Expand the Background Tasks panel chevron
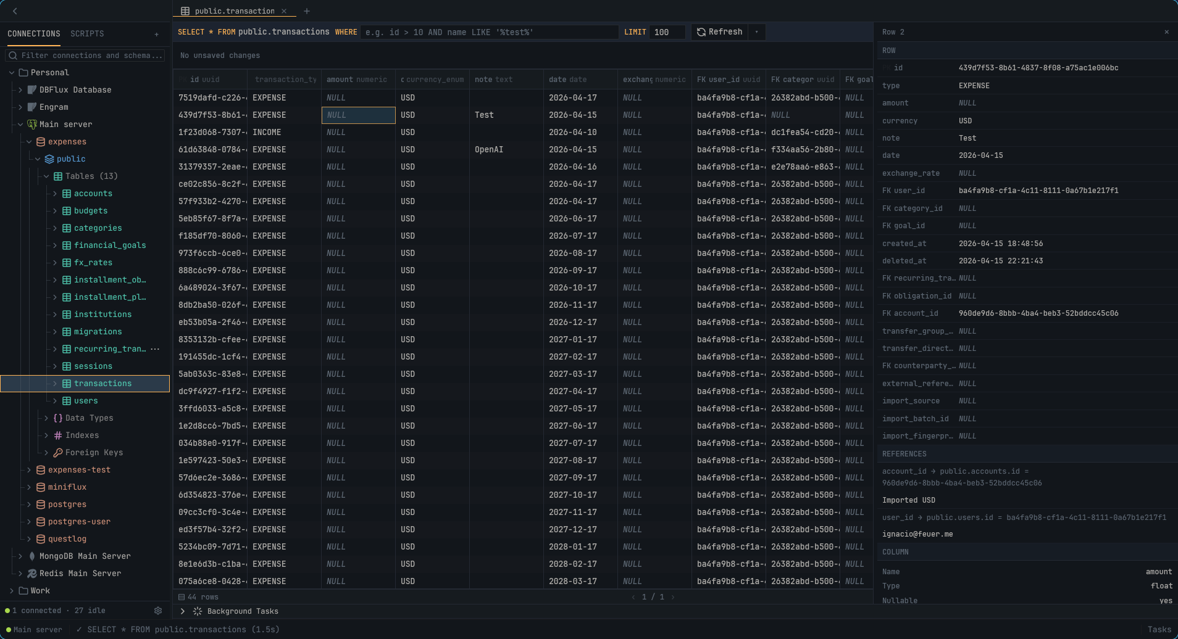 [x=183, y=611]
